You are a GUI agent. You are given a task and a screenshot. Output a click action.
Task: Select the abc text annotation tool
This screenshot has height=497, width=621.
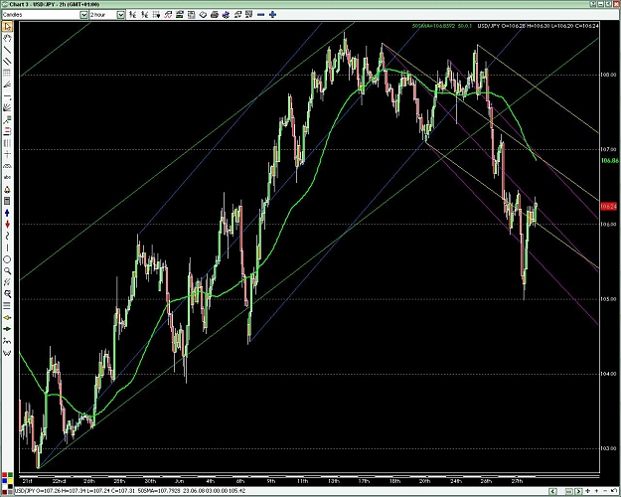(7, 178)
